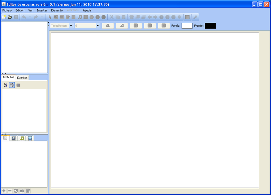
Task: Click the plus add resource button
Action: (x=4, y=191)
